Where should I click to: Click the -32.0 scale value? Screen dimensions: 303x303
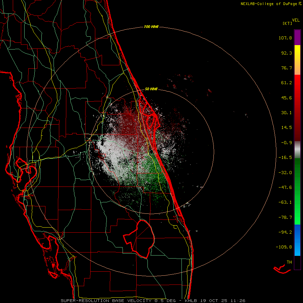(285, 173)
